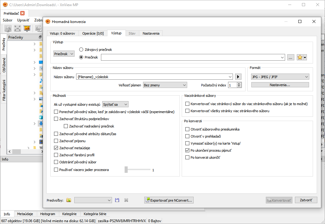
Task: Enable Otvoriť v prehliadači after conversion
Action: tap(188, 136)
